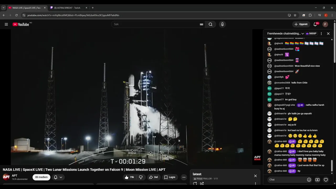Open the APT channel name link
The image size is (336, 189).
[x=14, y=176]
